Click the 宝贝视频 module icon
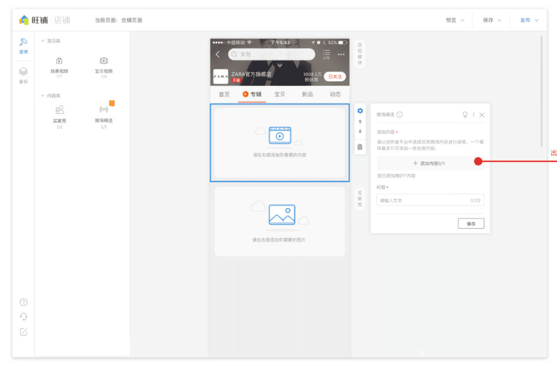The width and height of the screenshot is (557, 365). click(104, 60)
